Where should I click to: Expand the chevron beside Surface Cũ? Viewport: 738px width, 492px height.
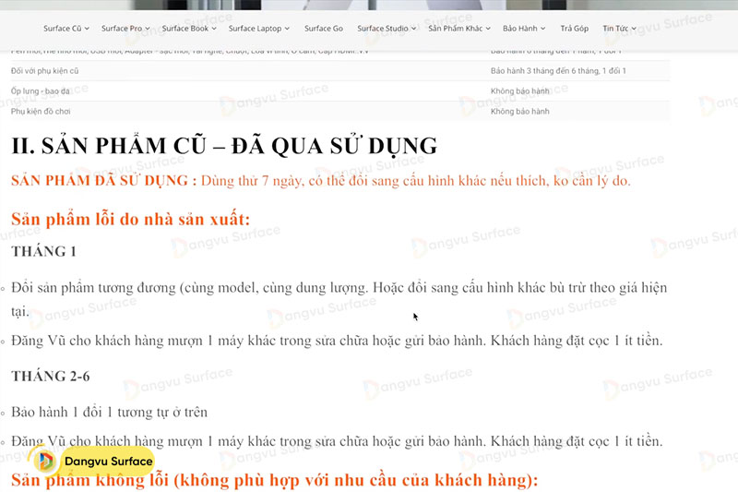coord(87,29)
